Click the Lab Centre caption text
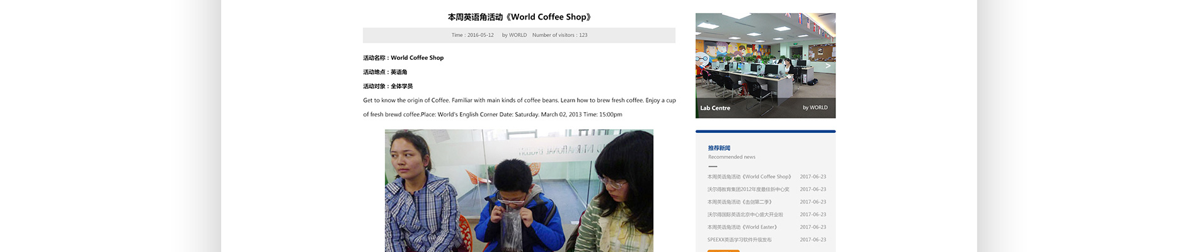The width and height of the screenshot is (1197, 252). [x=715, y=108]
